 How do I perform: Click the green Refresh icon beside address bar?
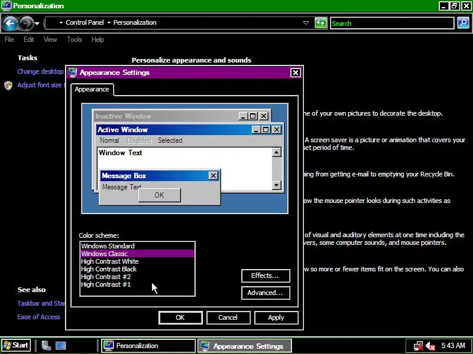point(320,23)
